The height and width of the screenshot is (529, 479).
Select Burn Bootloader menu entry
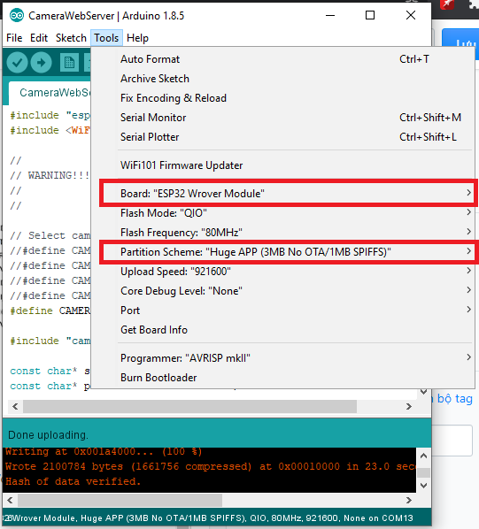[282, 378]
